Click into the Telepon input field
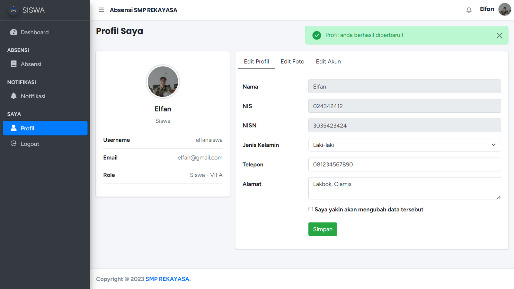 [404, 164]
